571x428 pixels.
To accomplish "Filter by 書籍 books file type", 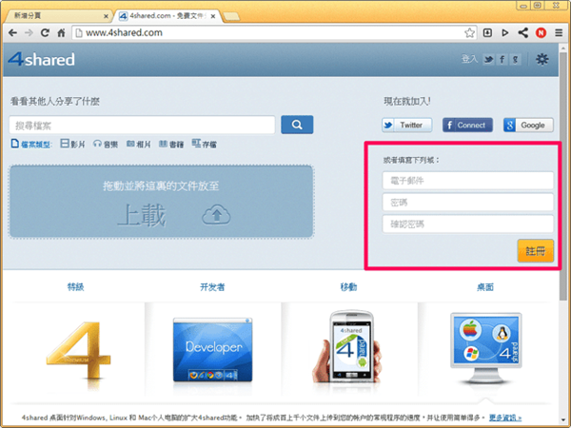I will point(171,145).
